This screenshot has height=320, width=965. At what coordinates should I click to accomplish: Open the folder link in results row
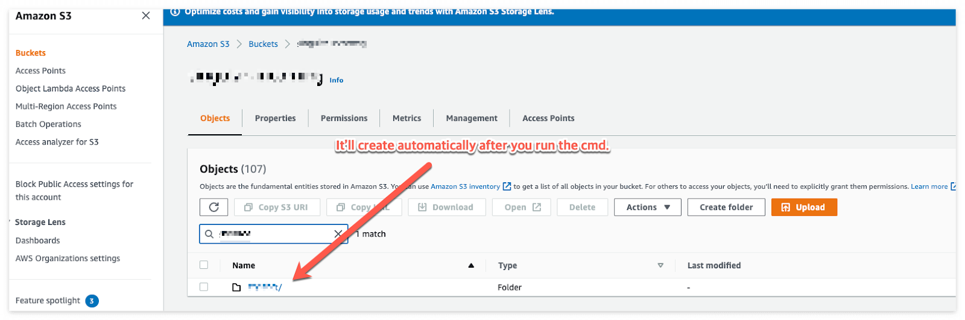265,288
